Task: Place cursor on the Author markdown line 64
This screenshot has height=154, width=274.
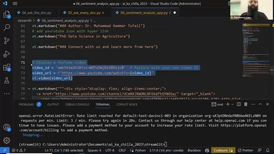Action: [88, 26]
